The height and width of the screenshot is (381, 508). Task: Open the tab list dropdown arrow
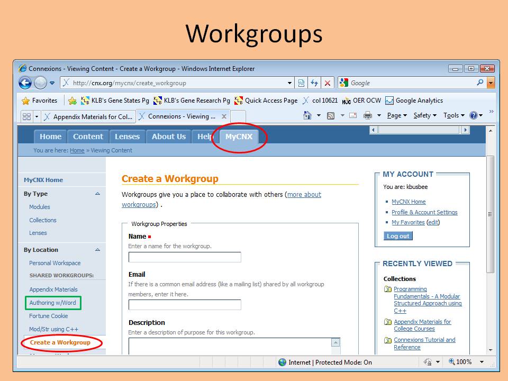pos(37,116)
